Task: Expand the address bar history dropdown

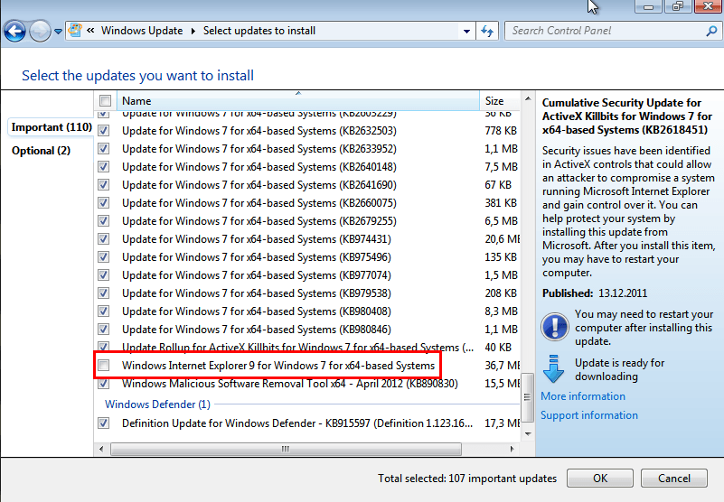Action: click(466, 31)
